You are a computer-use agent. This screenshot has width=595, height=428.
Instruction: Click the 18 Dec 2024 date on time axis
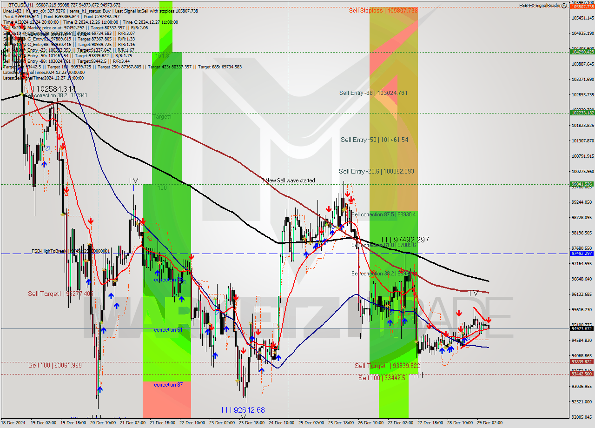coord(13,423)
